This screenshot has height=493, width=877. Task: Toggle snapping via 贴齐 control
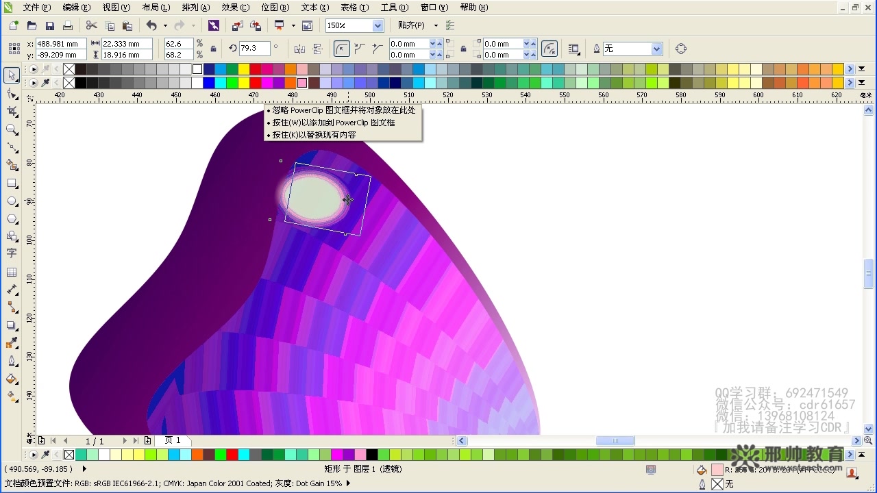(412, 25)
